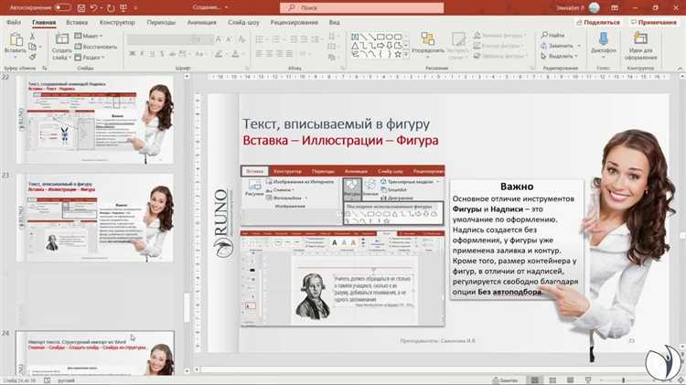Click the Increase Font Size icon
The height and width of the screenshot is (385, 686).
click(x=219, y=40)
